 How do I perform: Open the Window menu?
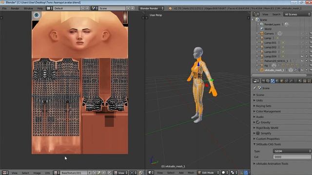click(28, 8)
